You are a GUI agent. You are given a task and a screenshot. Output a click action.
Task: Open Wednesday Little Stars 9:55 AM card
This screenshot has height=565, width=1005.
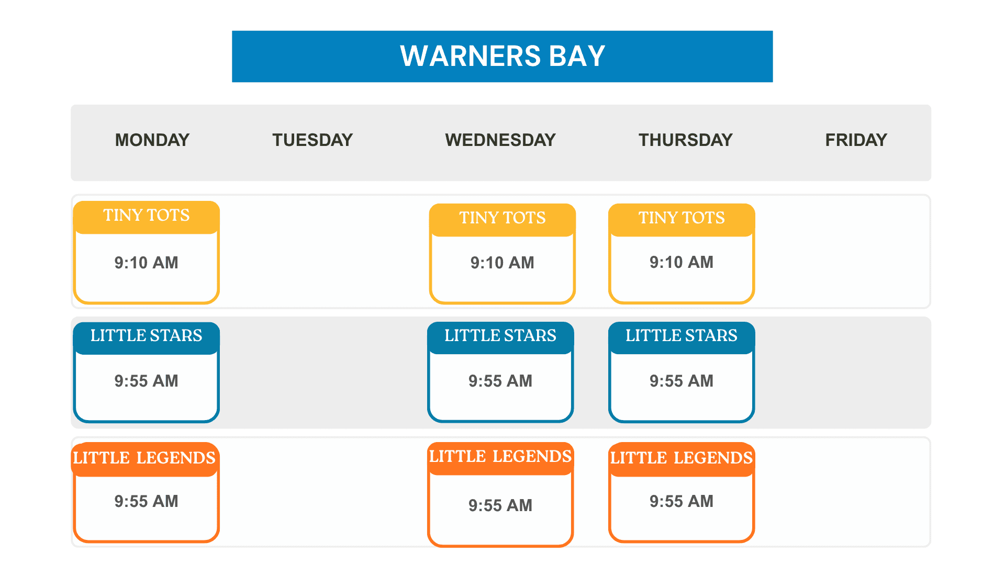[500, 372]
